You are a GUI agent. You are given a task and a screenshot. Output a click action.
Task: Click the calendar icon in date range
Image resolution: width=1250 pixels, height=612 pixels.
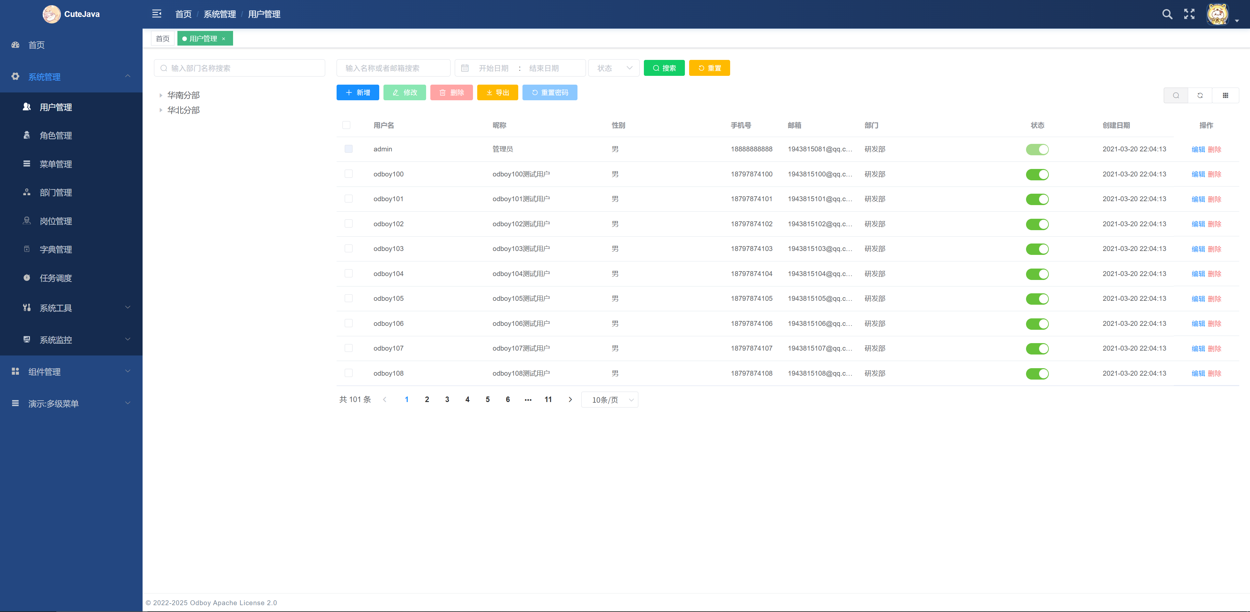pyautogui.click(x=465, y=68)
